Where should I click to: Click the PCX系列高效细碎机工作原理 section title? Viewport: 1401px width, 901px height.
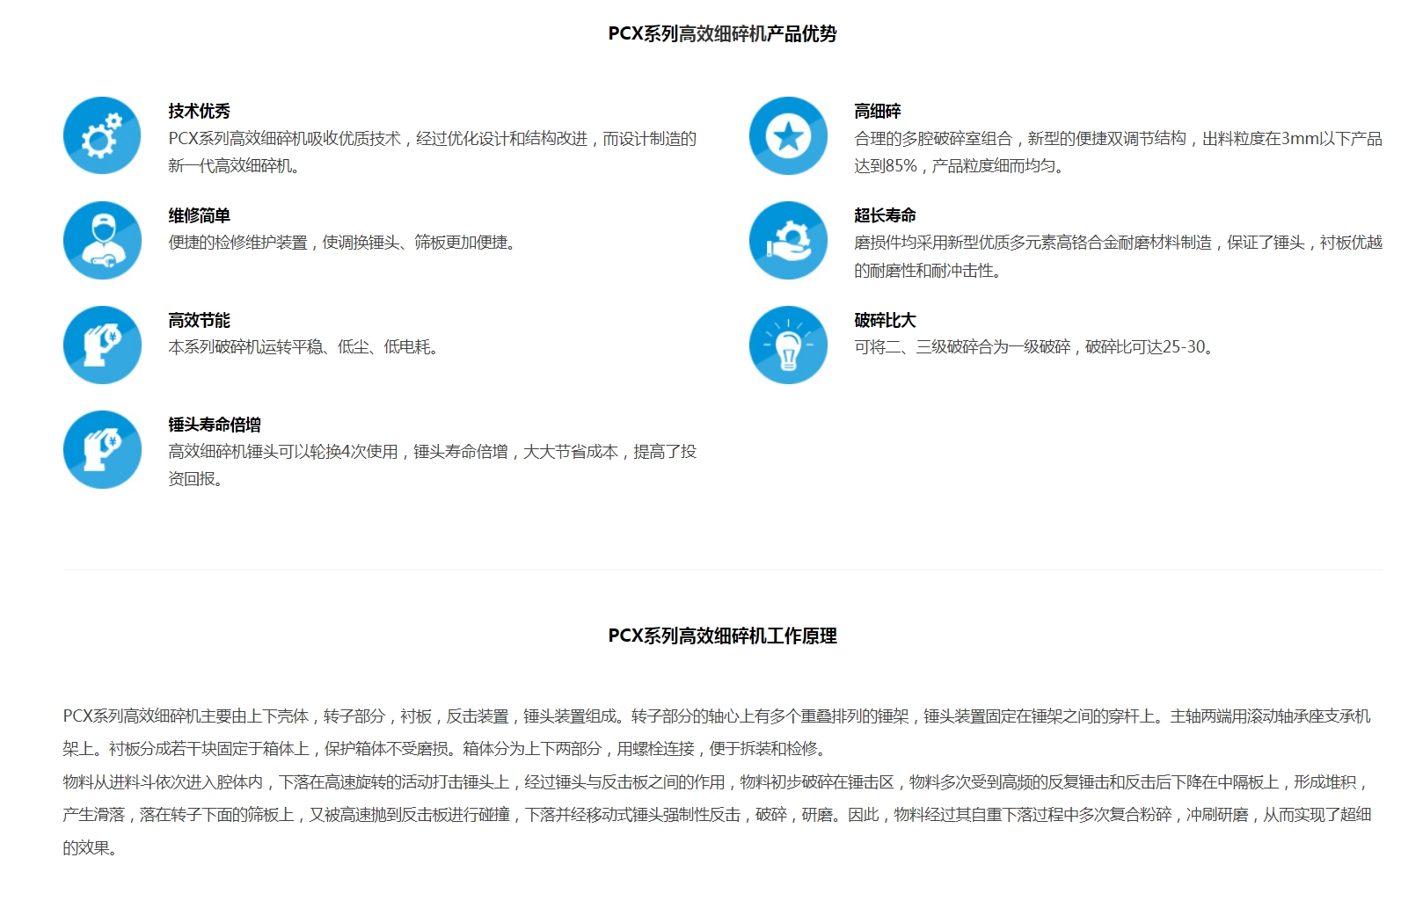click(x=722, y=636)
